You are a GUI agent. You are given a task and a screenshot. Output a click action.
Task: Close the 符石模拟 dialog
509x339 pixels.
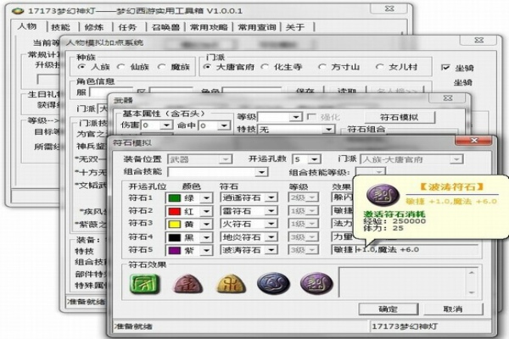pos(473,140)
